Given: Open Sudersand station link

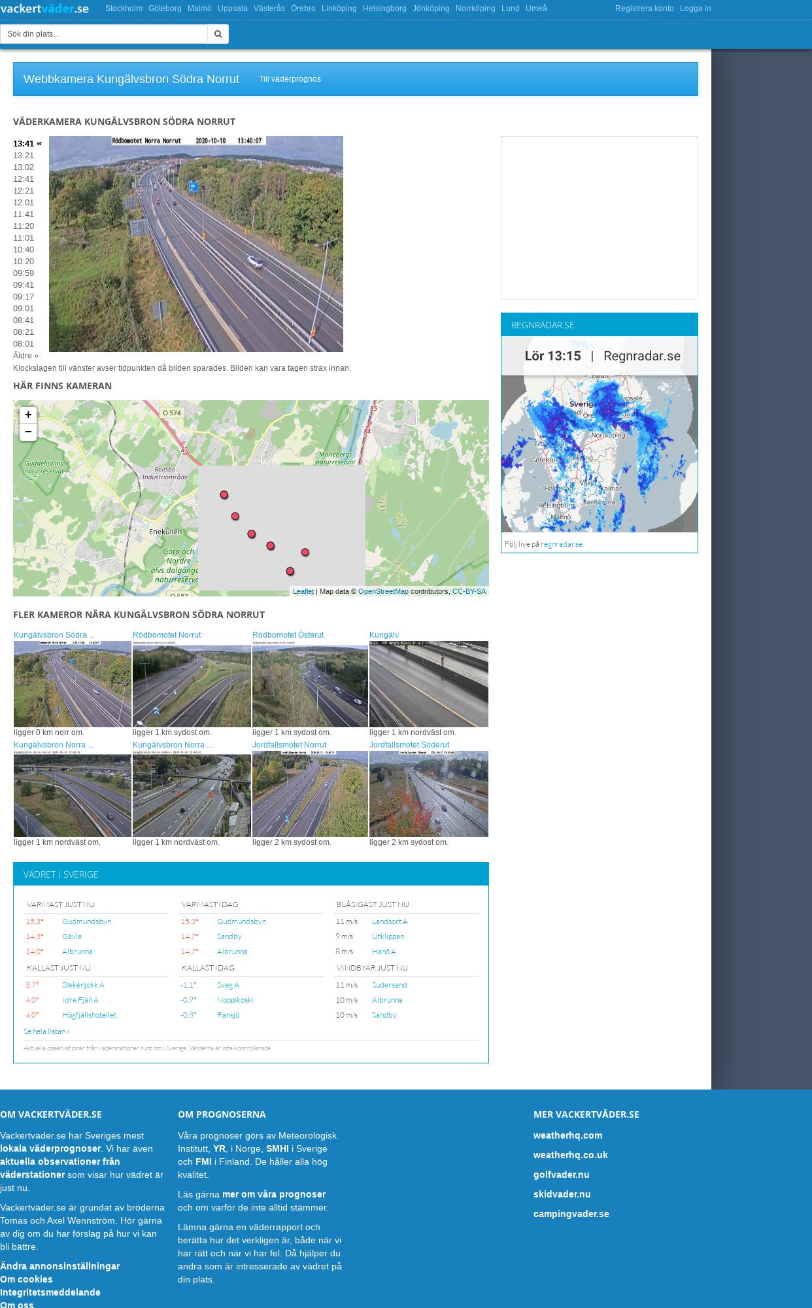Looking at the screenshot, I should [390, 985].
